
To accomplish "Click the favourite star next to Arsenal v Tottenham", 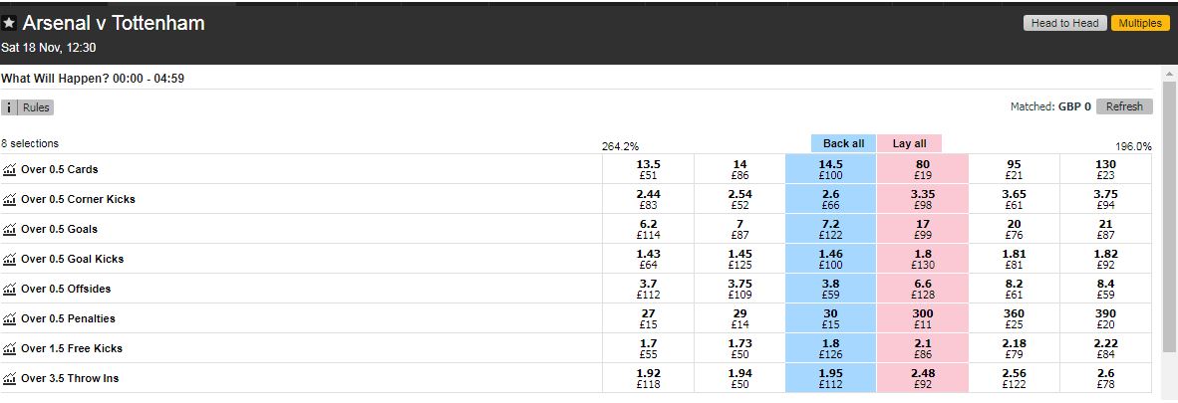I will (9, 23).
